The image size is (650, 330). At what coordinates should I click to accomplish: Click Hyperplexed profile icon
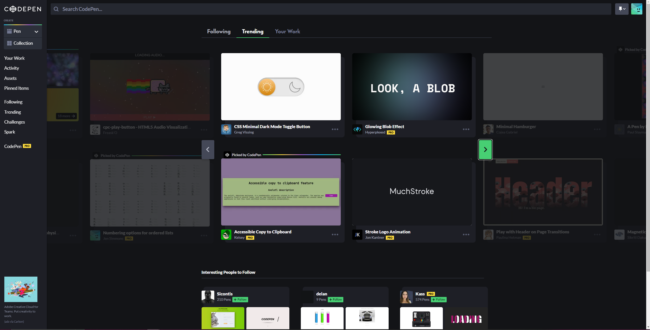[357, 129]
